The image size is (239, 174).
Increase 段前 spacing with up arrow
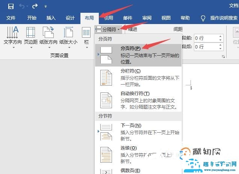(221, 36)
